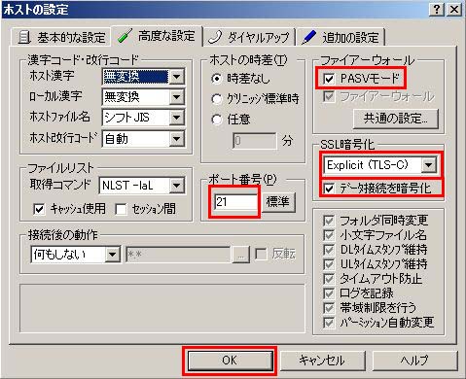Viewport: 466px width, 379px height.
Task: Expand the ホスト改行コード dropdown
Action: tap(177, 139)
